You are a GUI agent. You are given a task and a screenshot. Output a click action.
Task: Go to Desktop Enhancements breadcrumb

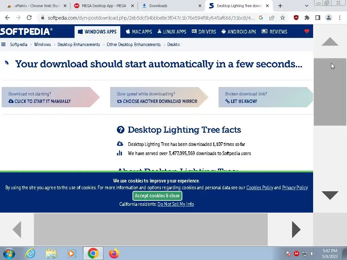79,44
